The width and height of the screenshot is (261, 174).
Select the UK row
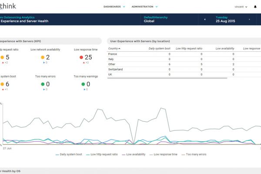pyautogui.click(x=184, y=74)
